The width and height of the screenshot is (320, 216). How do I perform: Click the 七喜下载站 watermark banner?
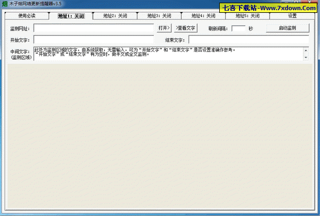(268, 8)
